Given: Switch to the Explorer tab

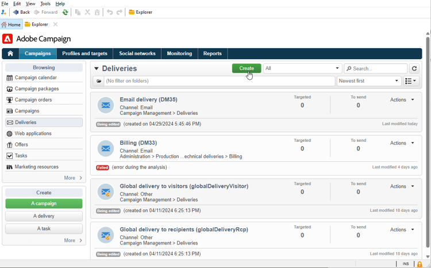Looking at the screenshot, I should point(36,25).
